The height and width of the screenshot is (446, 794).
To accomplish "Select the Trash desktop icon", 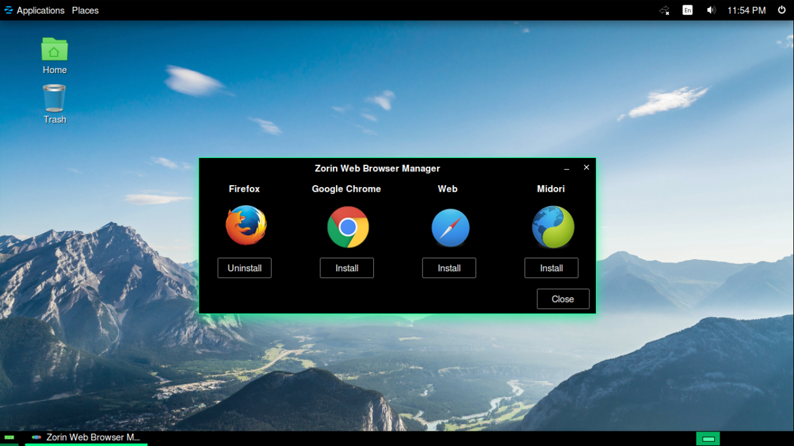I will (x=55, y=104).
